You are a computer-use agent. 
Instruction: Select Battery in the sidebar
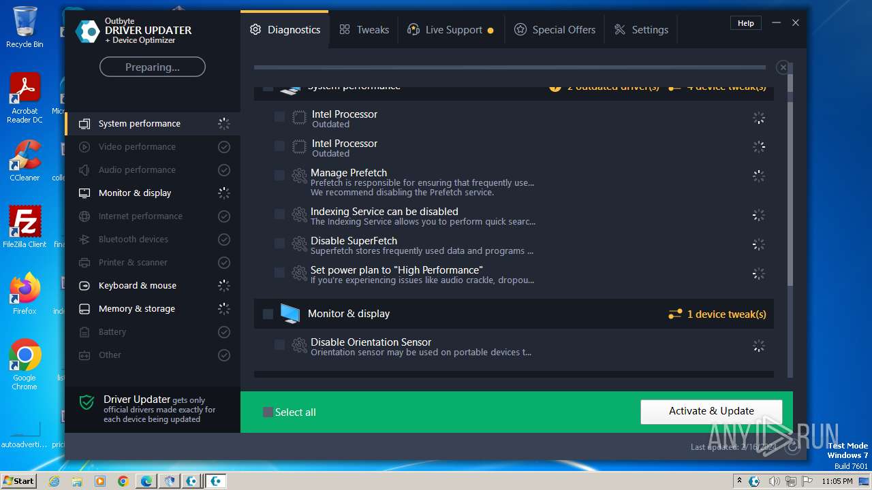click(153, 332)
